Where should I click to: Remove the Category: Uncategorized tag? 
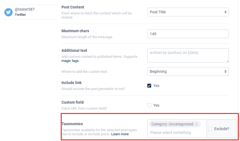[196, 124]
